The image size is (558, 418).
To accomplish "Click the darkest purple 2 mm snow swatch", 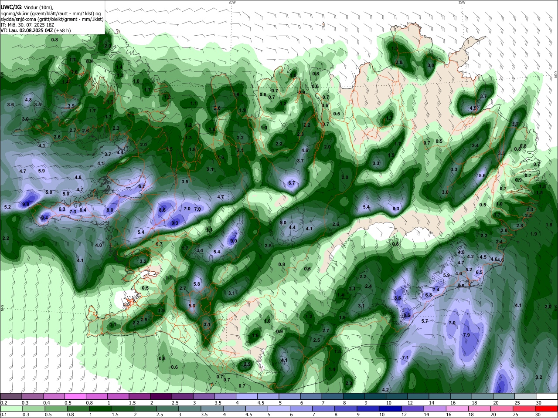I will [161, 397].
